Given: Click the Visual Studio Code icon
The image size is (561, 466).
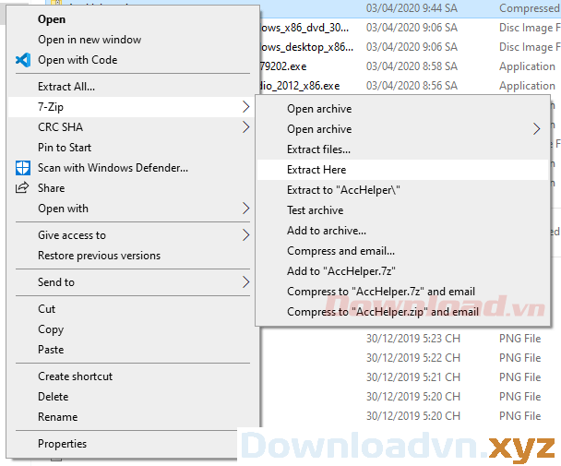Looking at the screenshot, I should [23, 60].
